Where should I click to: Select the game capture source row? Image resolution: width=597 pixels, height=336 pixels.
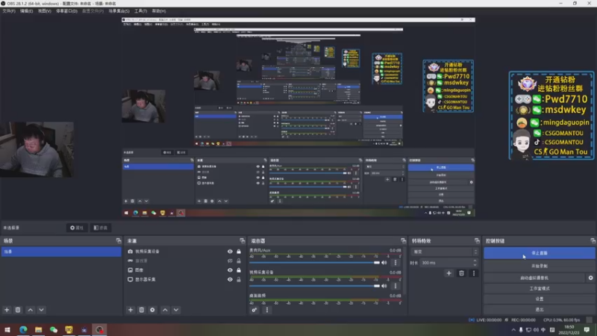pyautogui.click(x=185, y=261)
